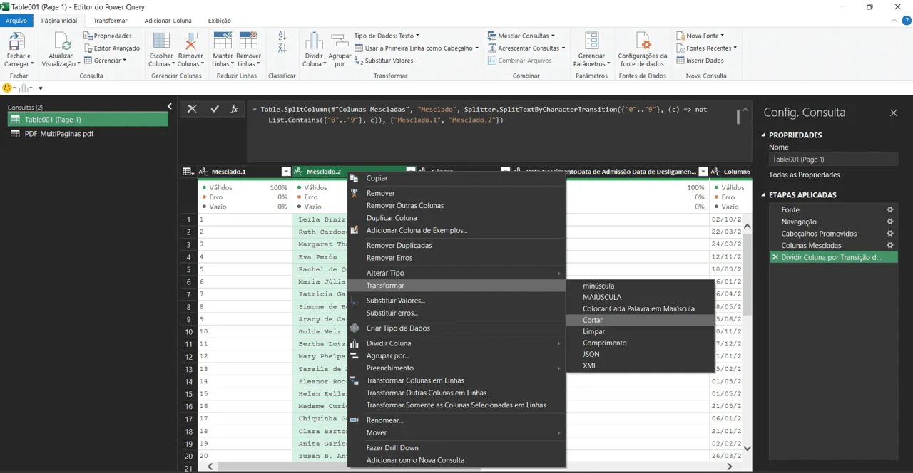Click the Remover Colunas icon
913x473 pixels.
(190, 41)
